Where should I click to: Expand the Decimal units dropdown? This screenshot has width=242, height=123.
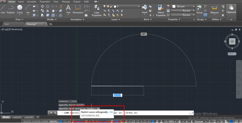[200, 121]
